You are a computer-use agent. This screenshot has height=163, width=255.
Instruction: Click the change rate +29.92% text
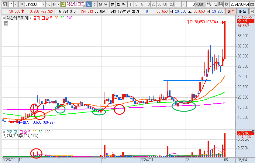[x=47, y=11]
